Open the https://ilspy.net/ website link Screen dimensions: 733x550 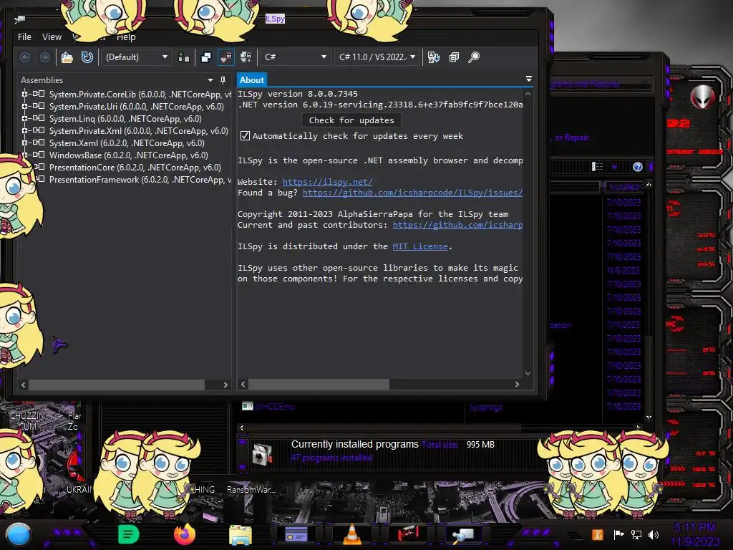tap(328, 182)
